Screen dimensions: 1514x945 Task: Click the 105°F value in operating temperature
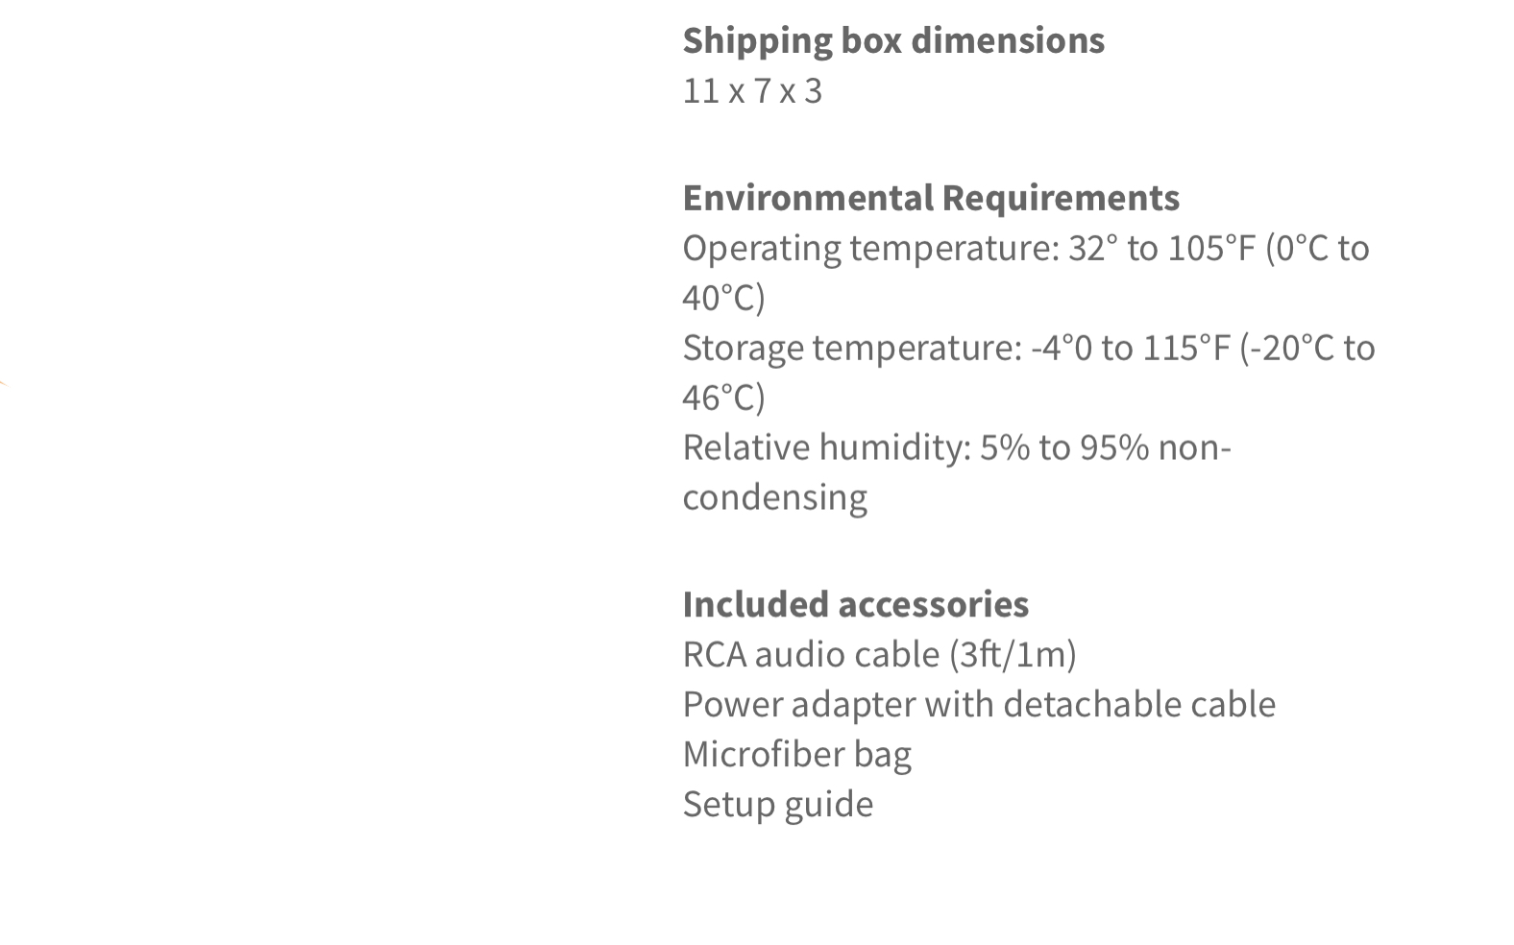pyautogui.click(x=1211, y=248)
